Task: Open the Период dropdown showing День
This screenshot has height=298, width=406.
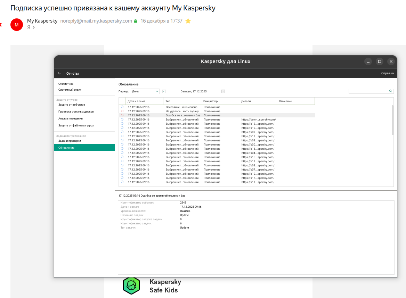Action: [x=145, y=91]
